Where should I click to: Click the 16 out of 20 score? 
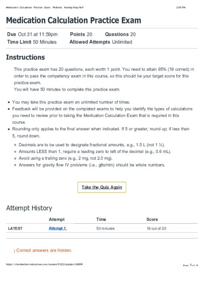click(x=156, y=228)
